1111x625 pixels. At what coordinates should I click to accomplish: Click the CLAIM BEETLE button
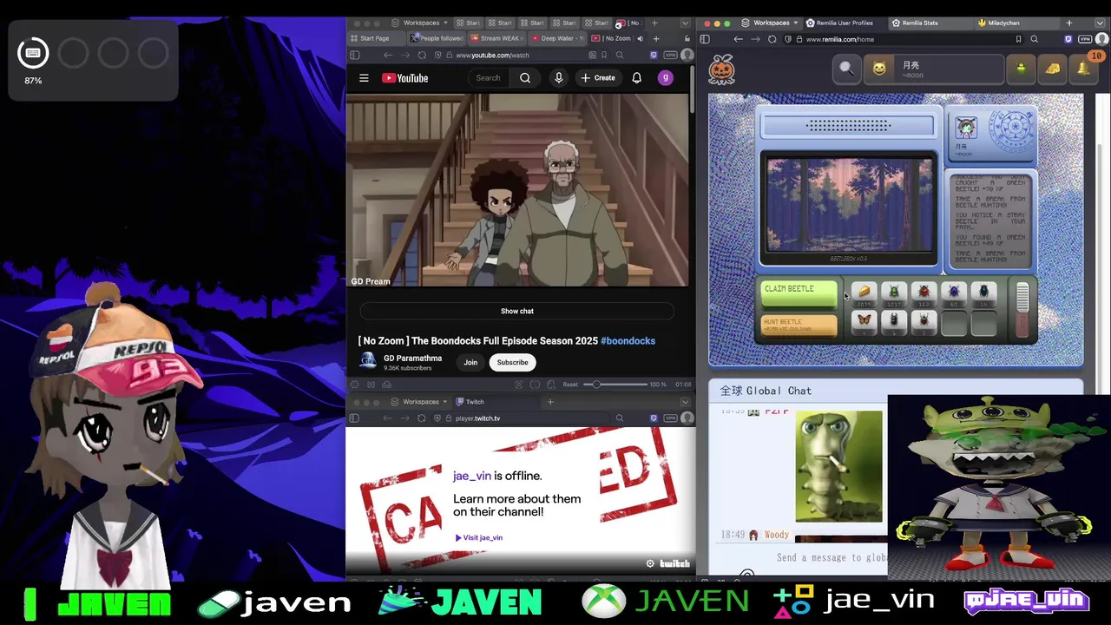click(x=799, y=293)
